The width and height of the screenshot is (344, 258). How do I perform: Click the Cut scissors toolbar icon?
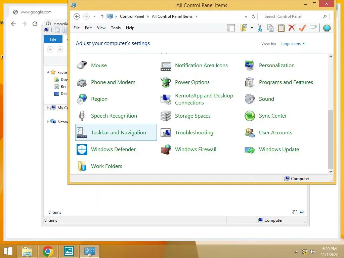click(x=260, y=28)
